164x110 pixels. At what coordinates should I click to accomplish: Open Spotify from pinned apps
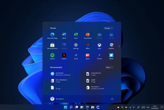(52, 56)
